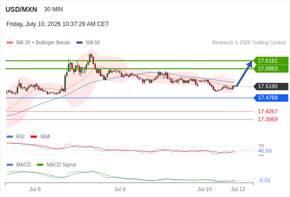Click the Trading Central research credit
The width and height of the screenshot is (290, 197).
click(249, 43)
